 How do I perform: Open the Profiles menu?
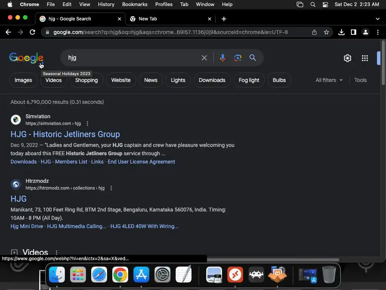pos(164,5)
